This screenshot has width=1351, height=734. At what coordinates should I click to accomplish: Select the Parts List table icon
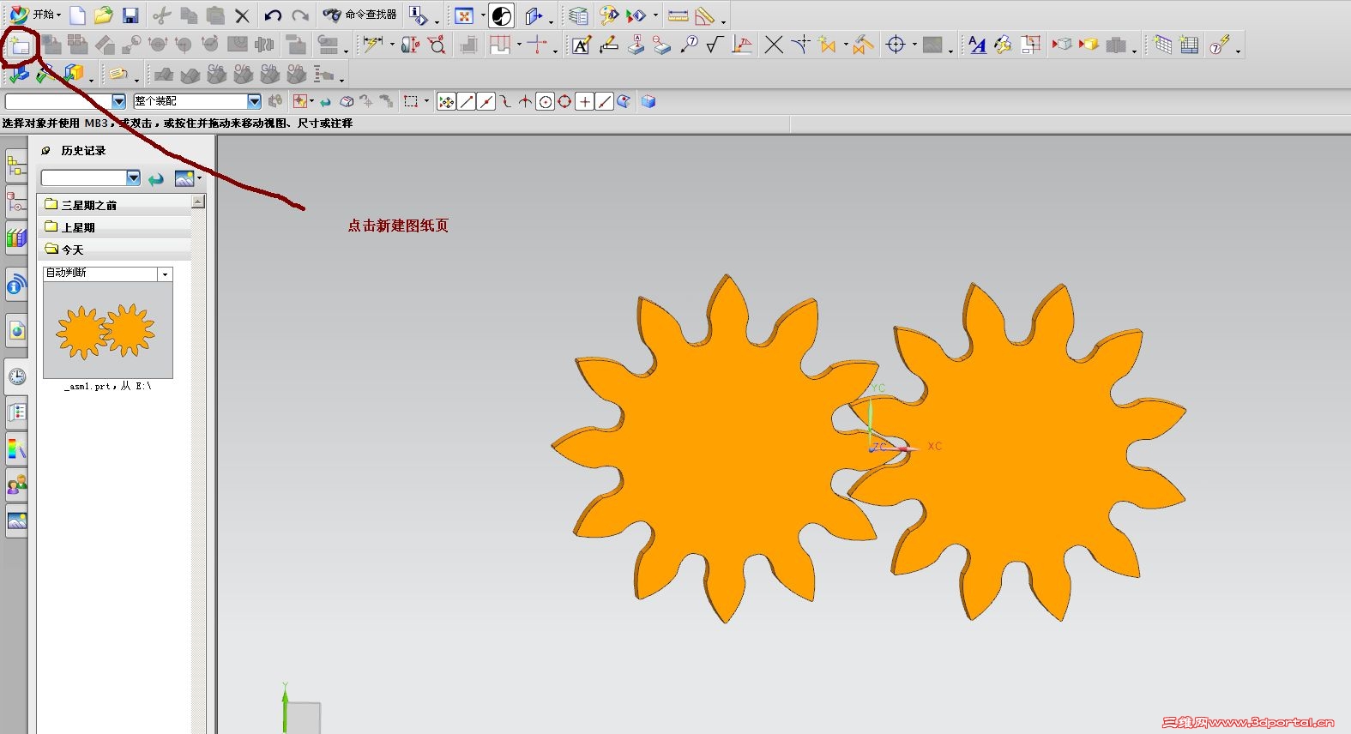(x=1189, y=45)
